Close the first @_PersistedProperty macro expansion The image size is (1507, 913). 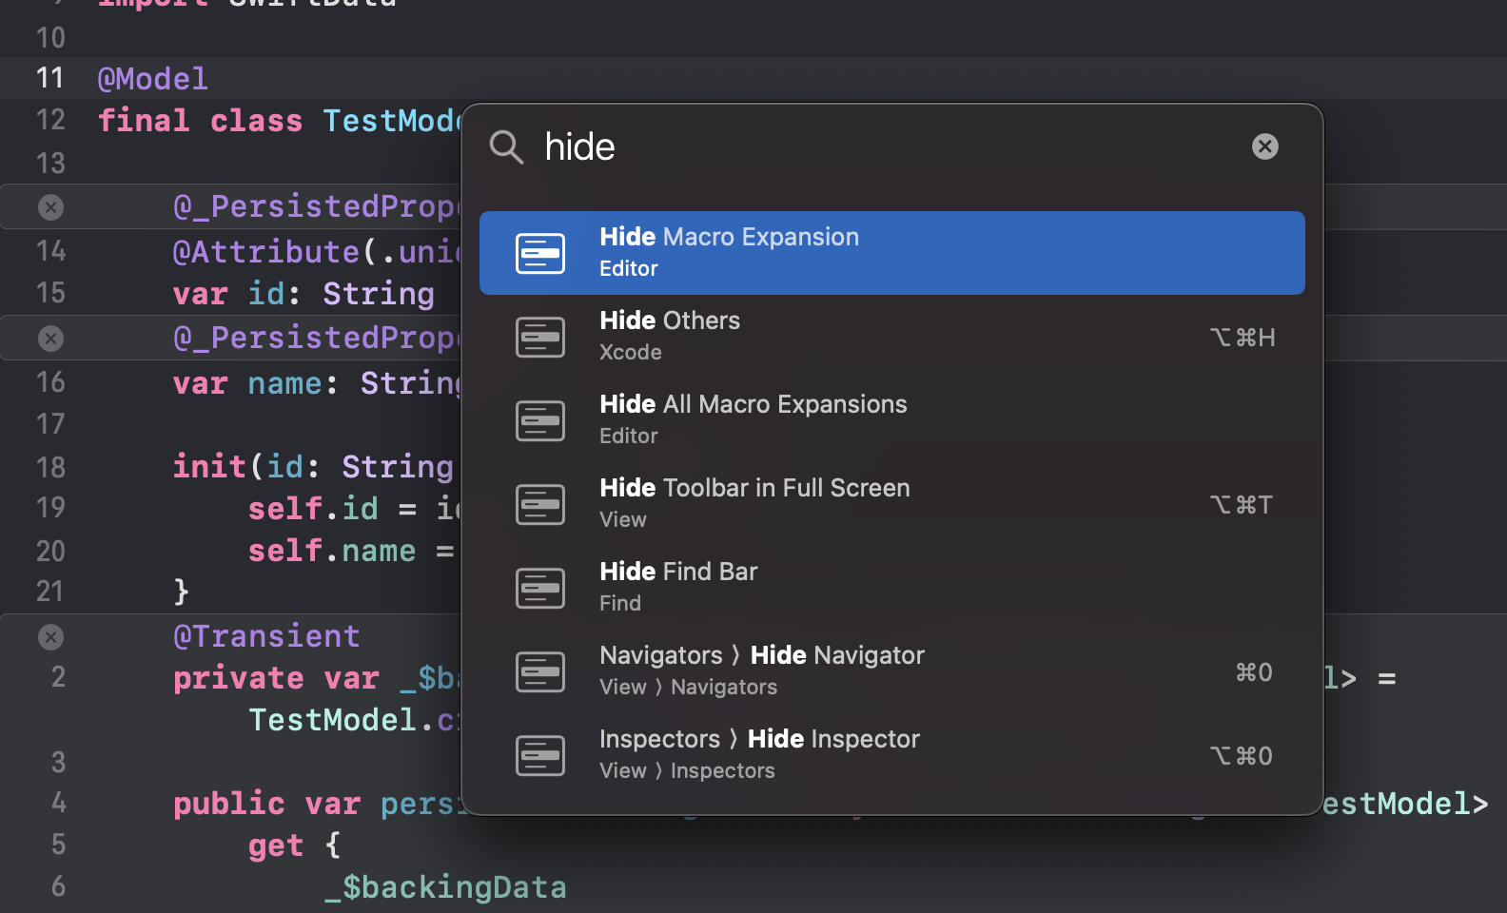pos(51,207)
